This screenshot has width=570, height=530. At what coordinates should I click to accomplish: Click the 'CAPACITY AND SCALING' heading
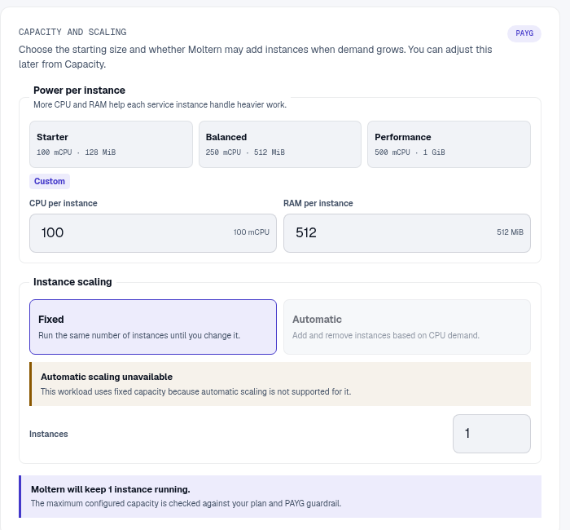click(72, 32)
